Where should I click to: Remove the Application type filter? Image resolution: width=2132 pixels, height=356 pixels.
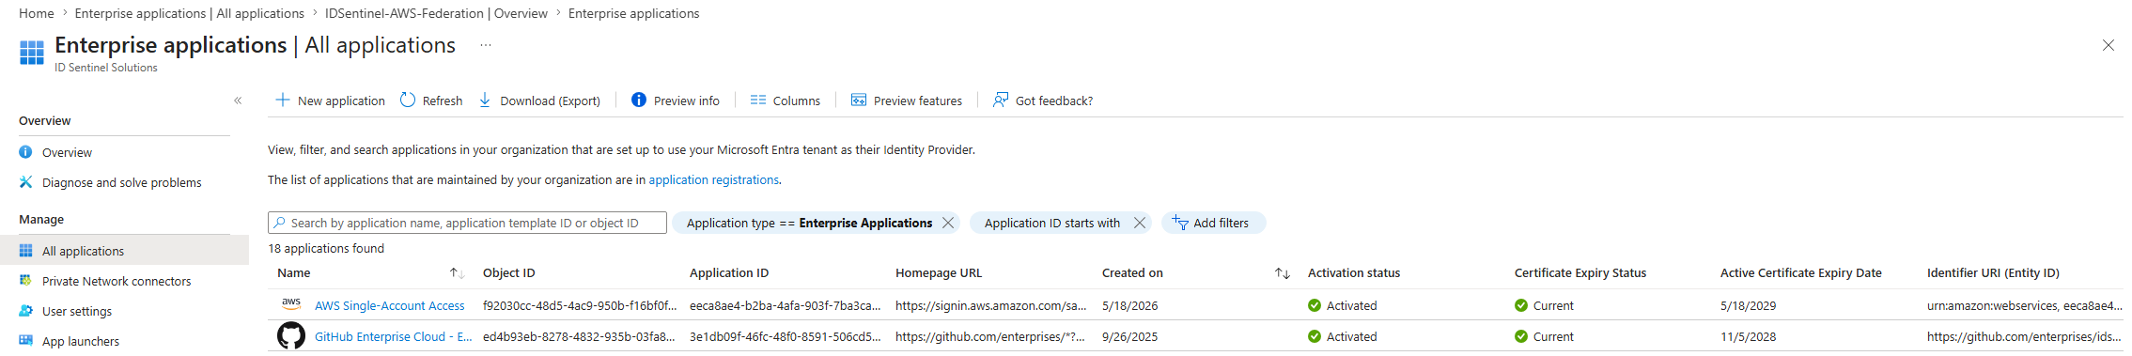coord(948,223)
